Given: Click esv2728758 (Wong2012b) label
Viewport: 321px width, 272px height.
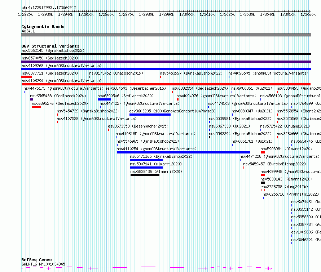Looking at the screenshot, I should (284, 187).
